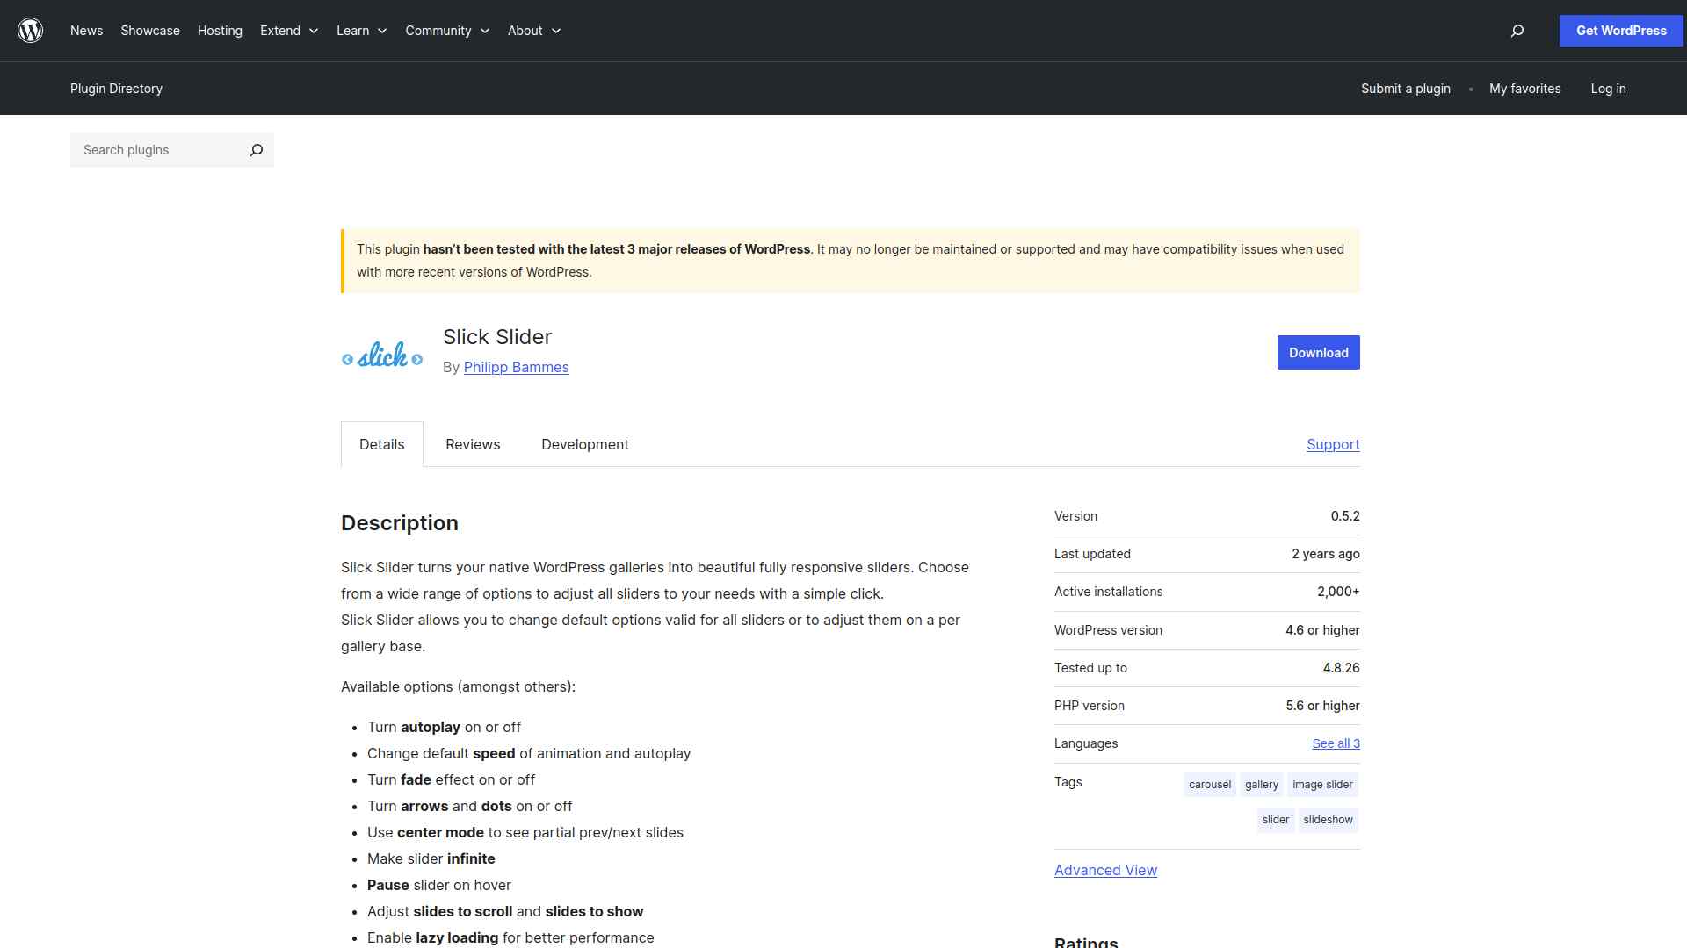The width and height of the screenshot is (1687, 948).
Task: Click the WordPress logo icon
Action: 31,31
